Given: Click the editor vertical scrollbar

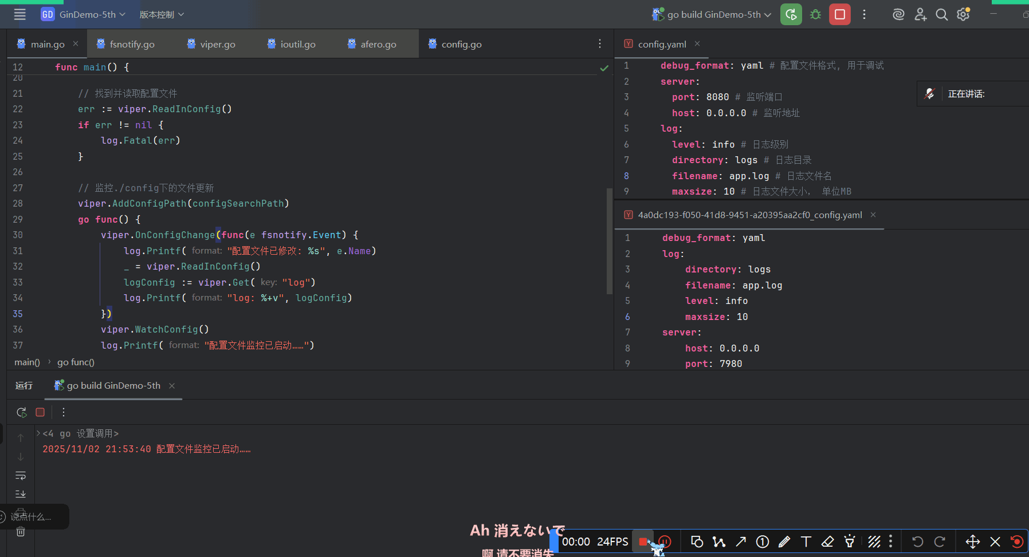Looking at the screenshot, I should pos(609,240).
